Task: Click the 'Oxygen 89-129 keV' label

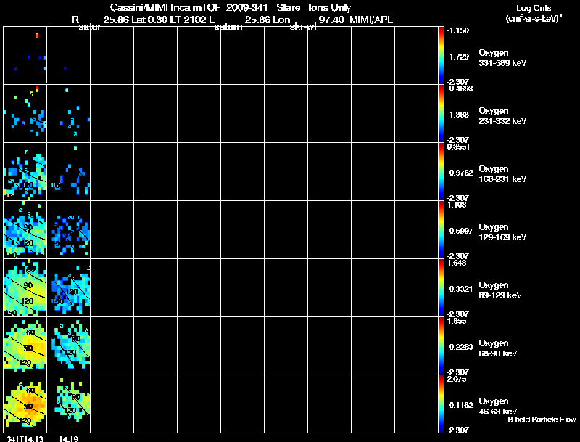Action: (500, 290)
